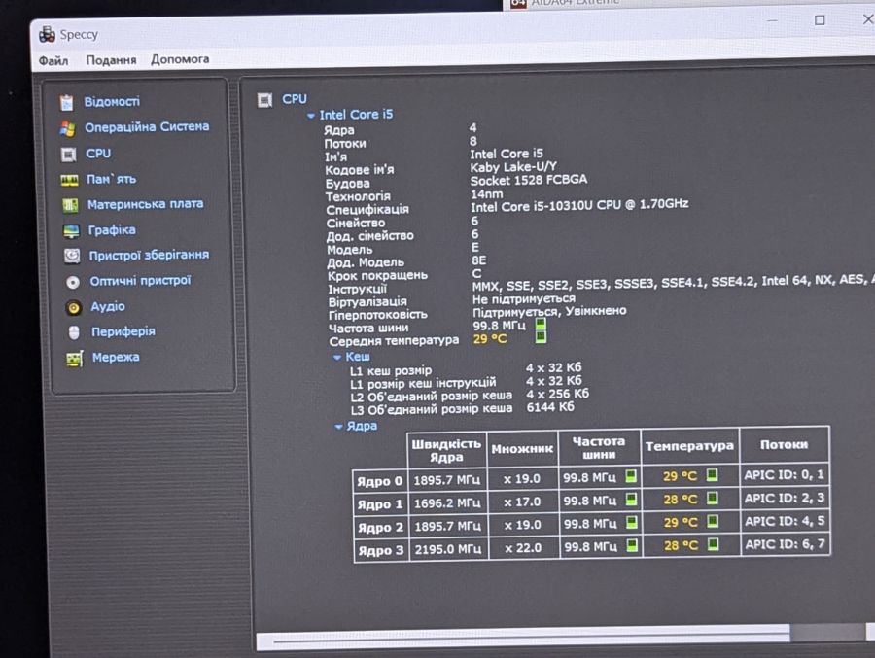Click bus speed graph icon in Ядро 1 row
Image resolution: width=875 pixels, height=658 pixels.
click(x=631, y=500)
